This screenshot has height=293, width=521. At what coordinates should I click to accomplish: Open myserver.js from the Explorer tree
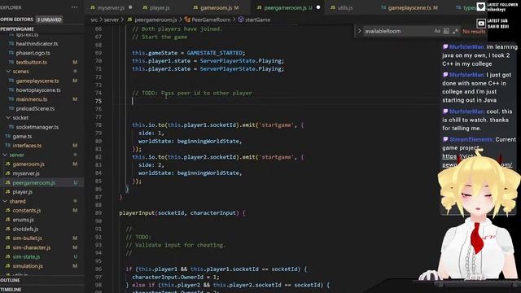point(26,173)
